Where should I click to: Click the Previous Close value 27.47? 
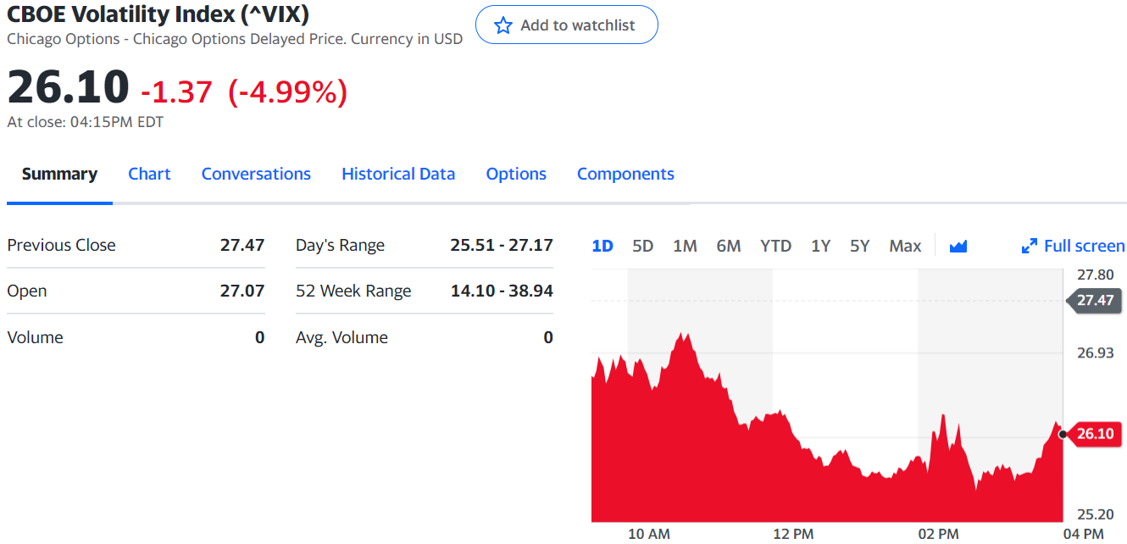[x=242, y=245]
